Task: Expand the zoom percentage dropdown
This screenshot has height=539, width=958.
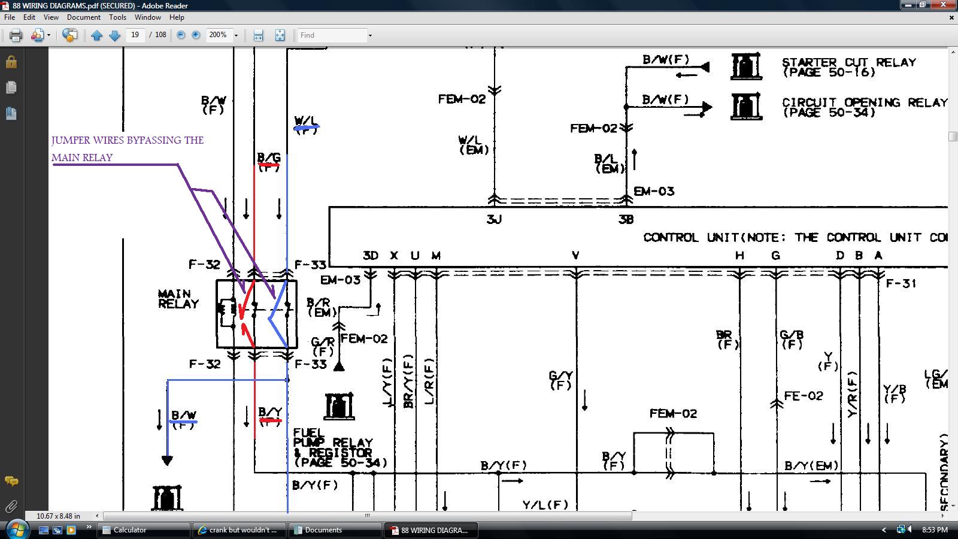Action: click(x=236, y=35)
